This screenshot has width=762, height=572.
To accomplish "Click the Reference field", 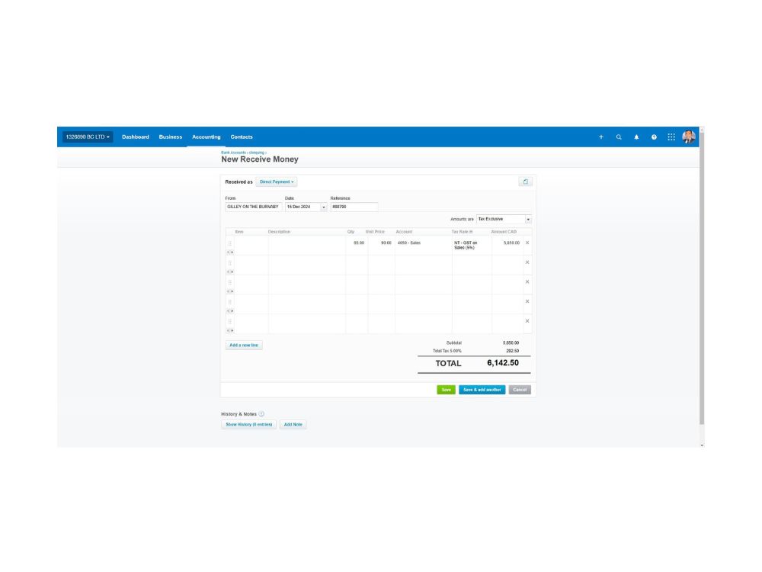I will [354, 207].
